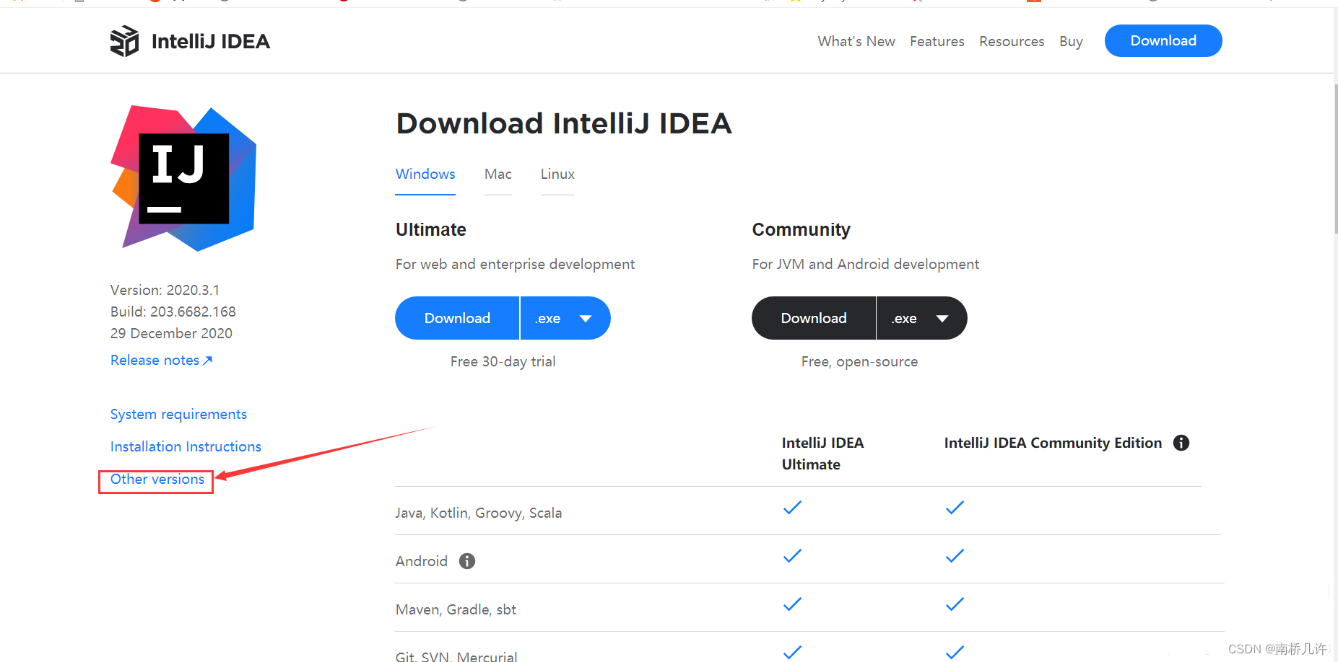
Task: Open the Buy menu item
Action: click(1071, 41)
